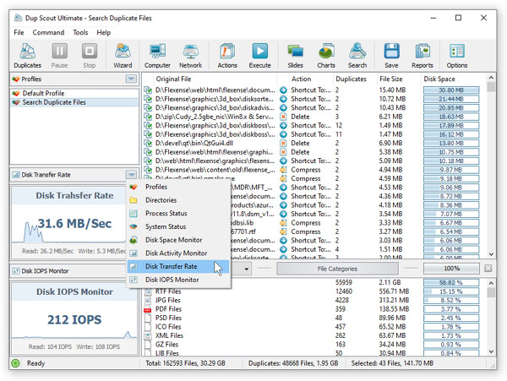
Task: Open the dropdown arrow left of File Categories
Action: coord(247,269)
